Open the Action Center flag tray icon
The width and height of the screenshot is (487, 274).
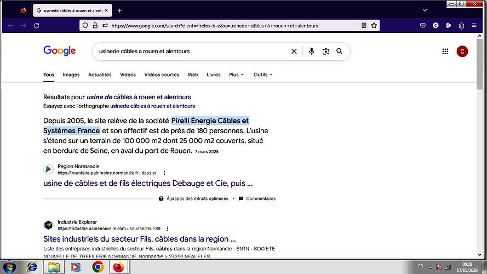click(x=439, y=267)
